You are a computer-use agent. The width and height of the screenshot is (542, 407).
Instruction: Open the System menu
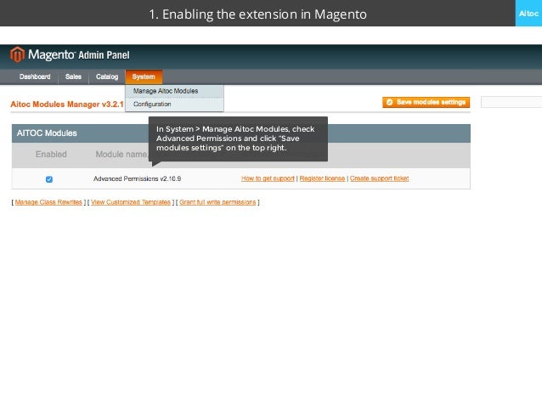(144, 76)
